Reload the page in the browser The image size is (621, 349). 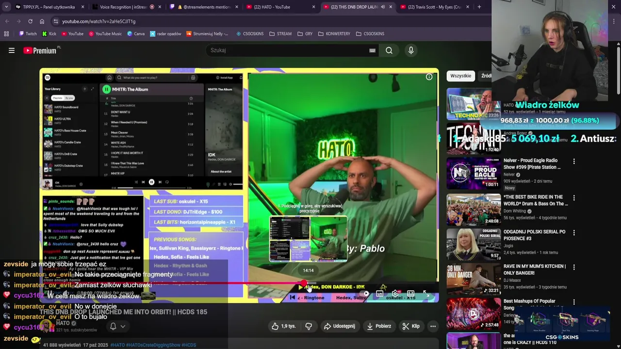click(30, 21)
